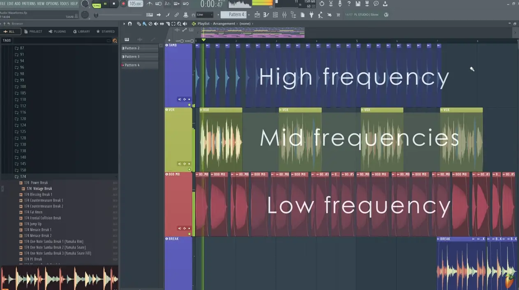Mute the 808 M8 track LED
The height and width of the screenshot is (290, 519).
(x=189, y=234)
